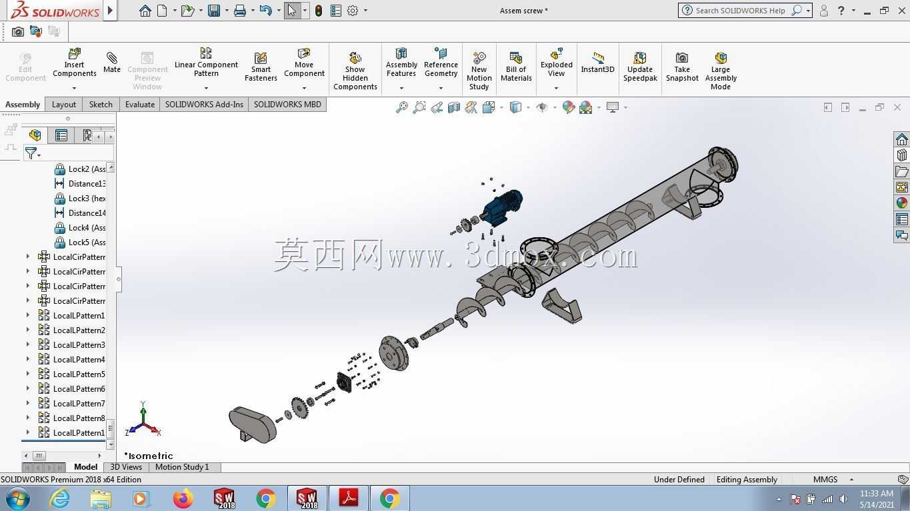Click Take Snapshot
The width and height of the screenshot is (910, 511).
pyautogui.click(x=682, y=67)
